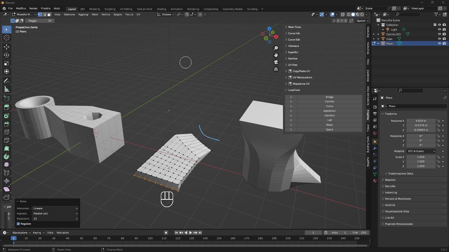Select the Annotate pencil tool
This screenshot has width=449, height=252.
pyautogui.click(x=7, y=81)
